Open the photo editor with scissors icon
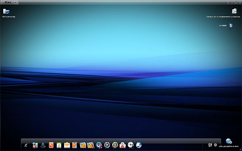242x151 pixels. [91, 145]
